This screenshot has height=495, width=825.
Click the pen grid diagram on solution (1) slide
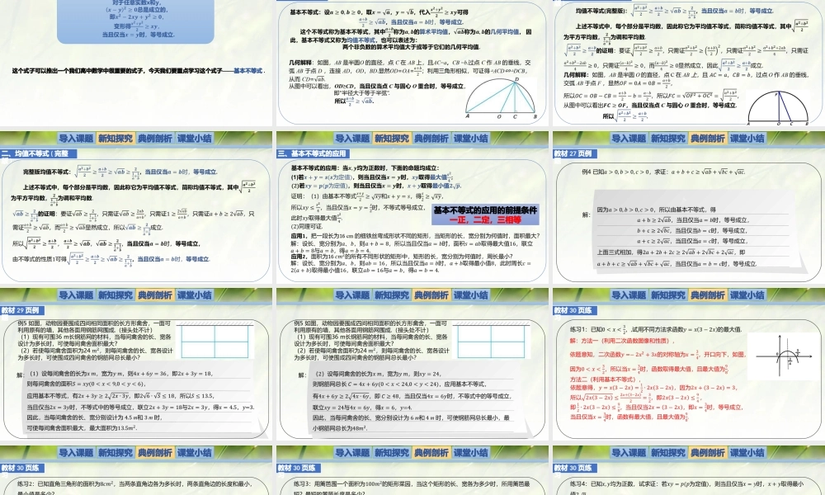(214, 341)
